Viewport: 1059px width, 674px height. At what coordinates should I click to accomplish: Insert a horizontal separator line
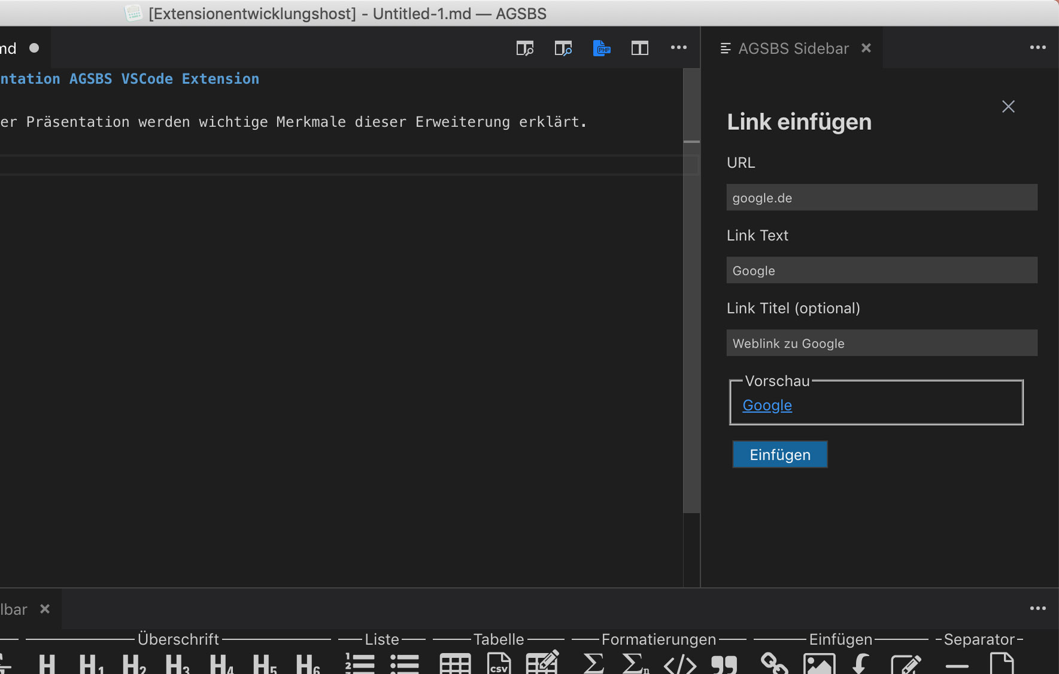pyautogui.click(x=956, y=664)
